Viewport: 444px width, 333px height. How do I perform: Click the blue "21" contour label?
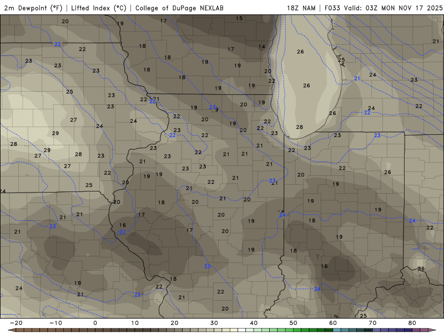(357, 78)
